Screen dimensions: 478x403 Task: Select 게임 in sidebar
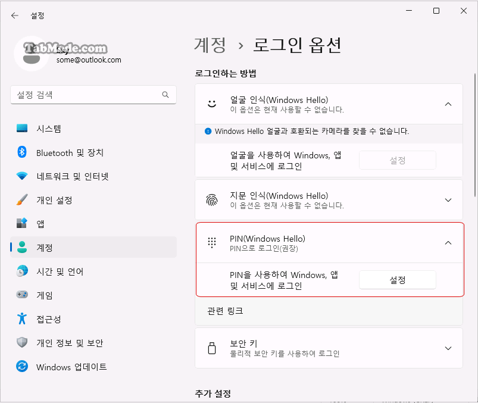coord(93,295)
